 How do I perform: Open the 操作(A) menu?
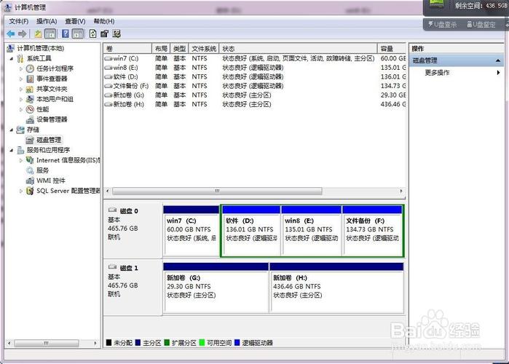click(47, 21)
